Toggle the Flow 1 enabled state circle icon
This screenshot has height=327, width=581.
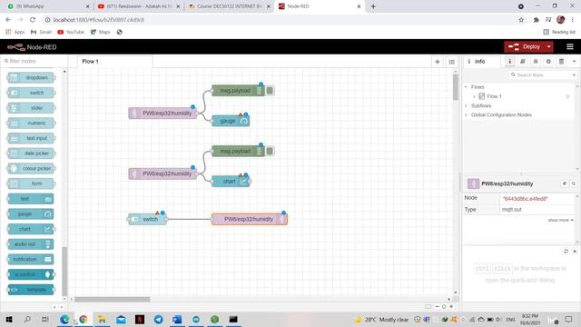click(567, 96)
